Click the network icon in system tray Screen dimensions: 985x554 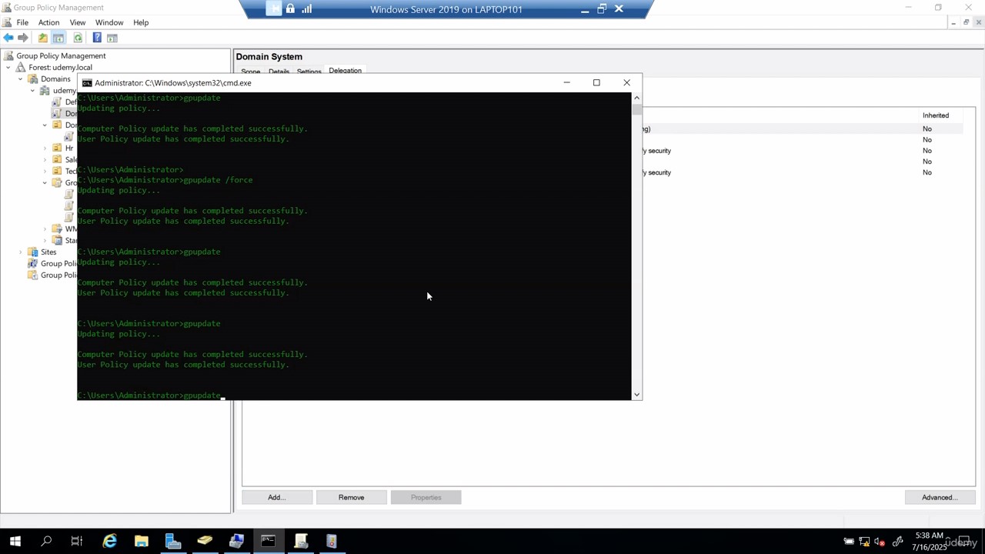(864, 542)
